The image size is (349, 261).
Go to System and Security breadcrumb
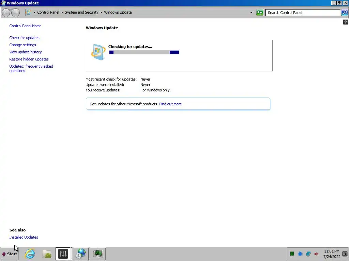[x=81, y=12]
